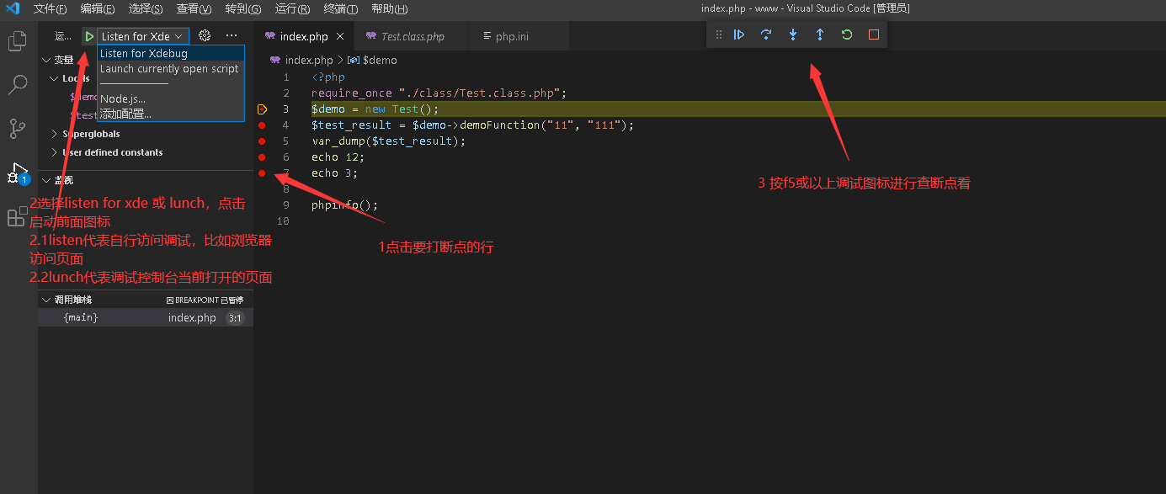Open the debug panel more actions menu
1166x494 pixels.
pos(232,36)
